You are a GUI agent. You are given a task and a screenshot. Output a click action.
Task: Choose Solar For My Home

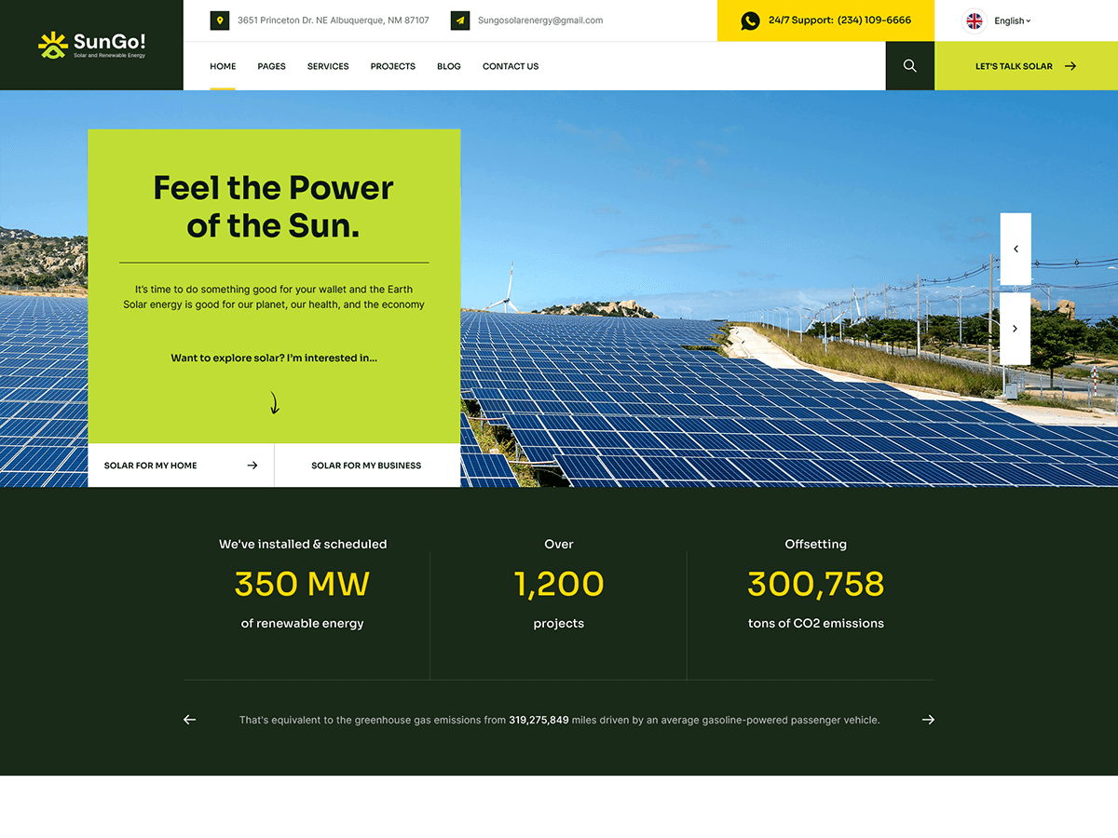click(181, 466)
